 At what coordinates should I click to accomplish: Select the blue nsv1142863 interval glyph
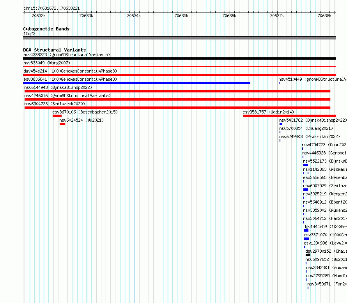[306, 173]
